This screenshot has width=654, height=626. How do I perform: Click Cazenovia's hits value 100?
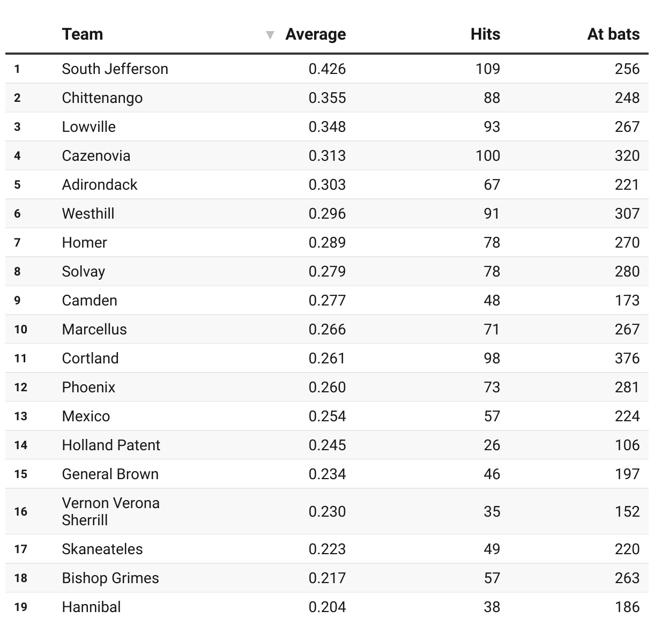click(487, 156)
